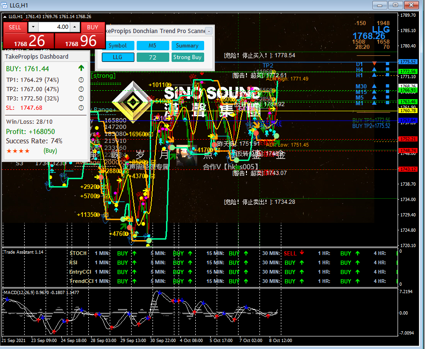425x349 pixels.
Task: Click the red 1743.12 price label
Action: [x=408, y=169]
